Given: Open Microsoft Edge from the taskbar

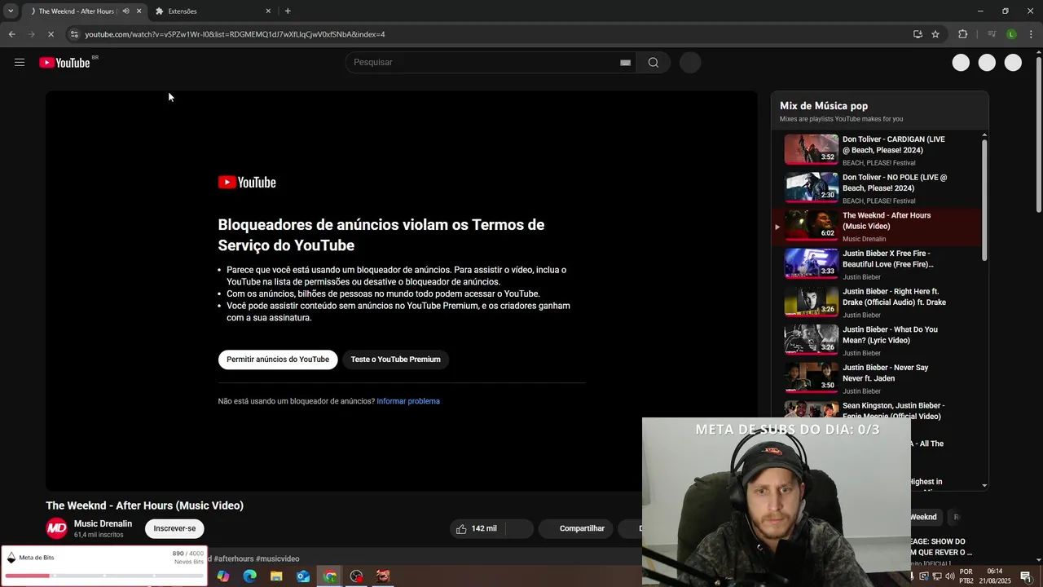Looking at the screenshot, I should [x=250, y=576].
